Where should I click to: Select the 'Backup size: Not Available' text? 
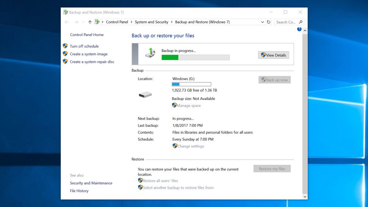tap(193, 99)
